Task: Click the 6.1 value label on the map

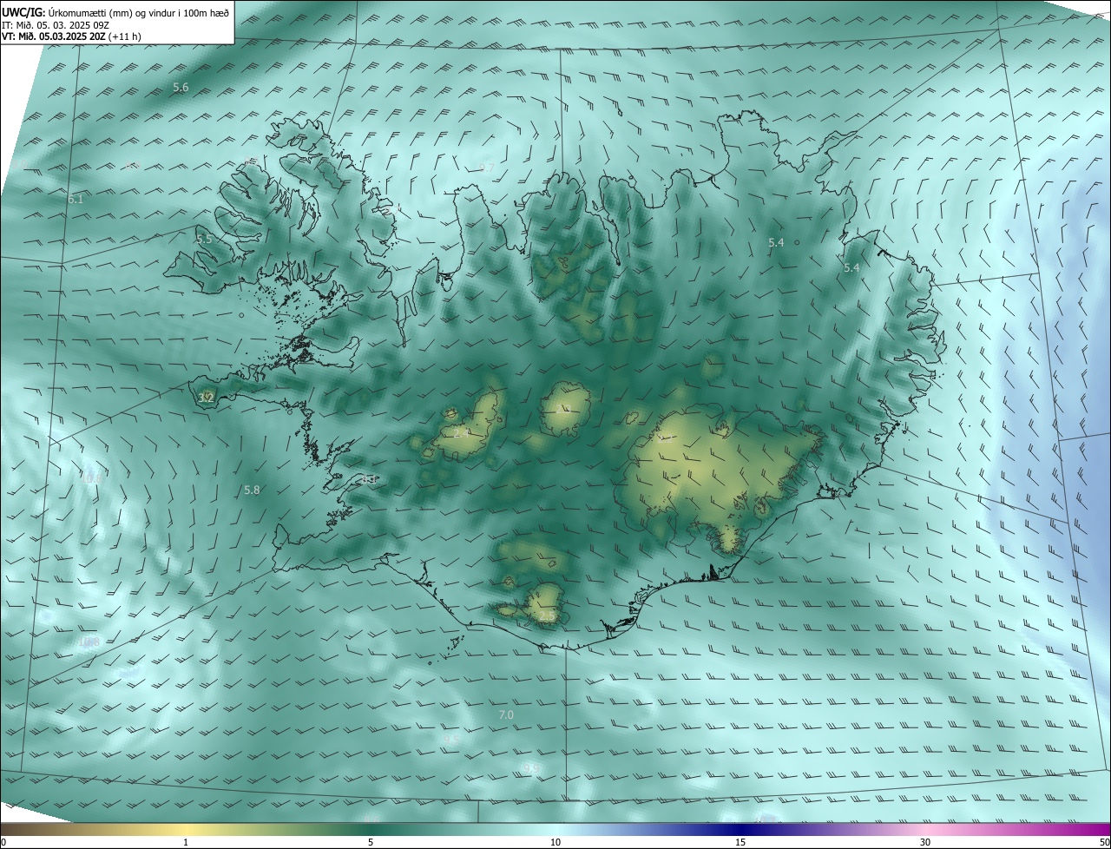Action: (76, 199)
